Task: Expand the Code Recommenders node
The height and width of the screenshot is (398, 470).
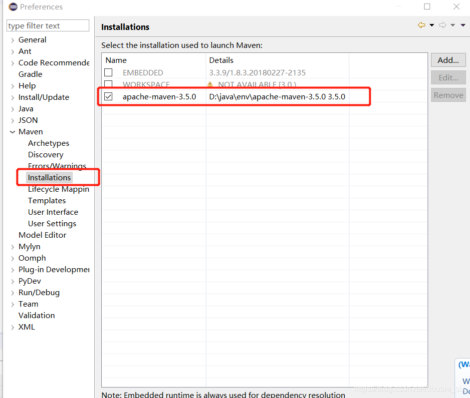Action: [x=12, y=63]
